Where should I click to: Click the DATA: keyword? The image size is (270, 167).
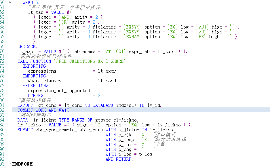coord(24,120)
